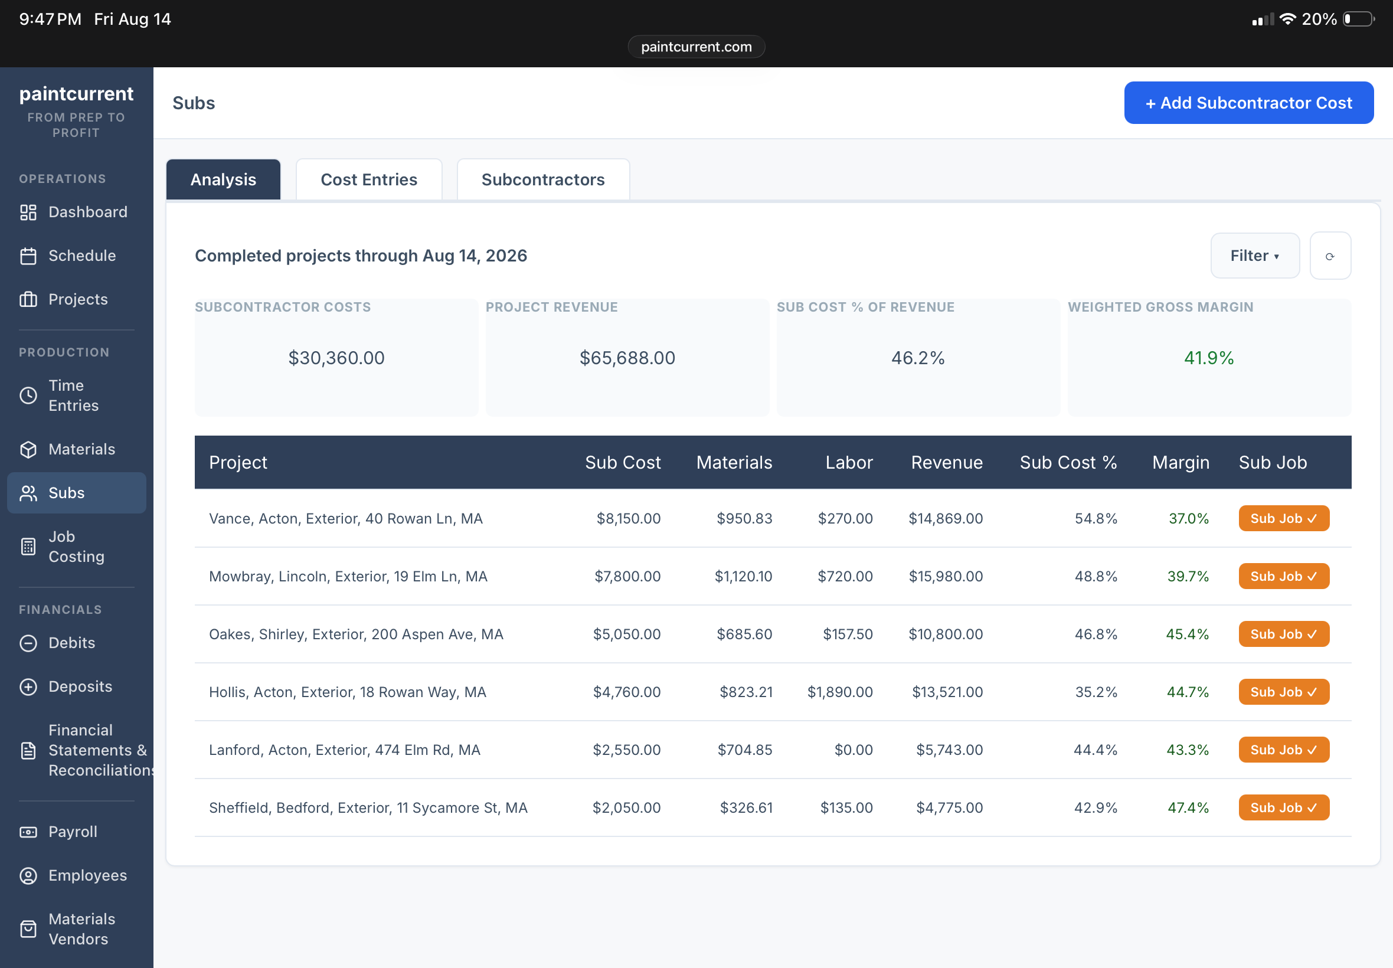
Task: Click the Materials box icon
Action: (x=28, y=449)
